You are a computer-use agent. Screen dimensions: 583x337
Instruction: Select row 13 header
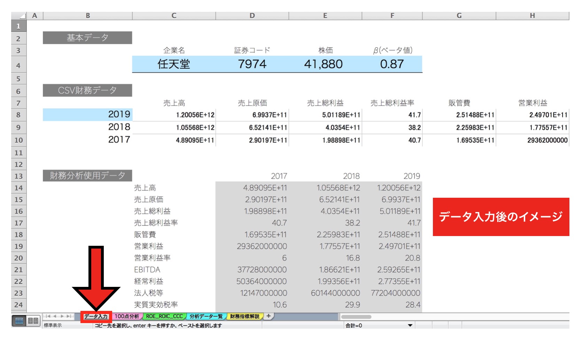click(x=18, y=176)
